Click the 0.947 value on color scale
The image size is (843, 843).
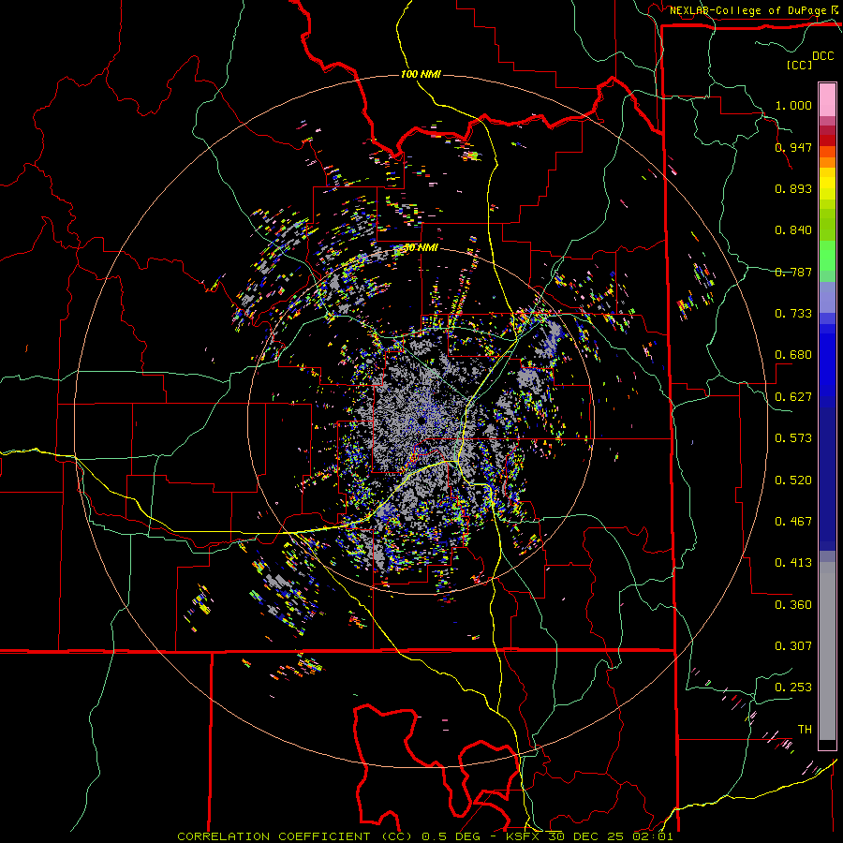click(x=793, y=147)
